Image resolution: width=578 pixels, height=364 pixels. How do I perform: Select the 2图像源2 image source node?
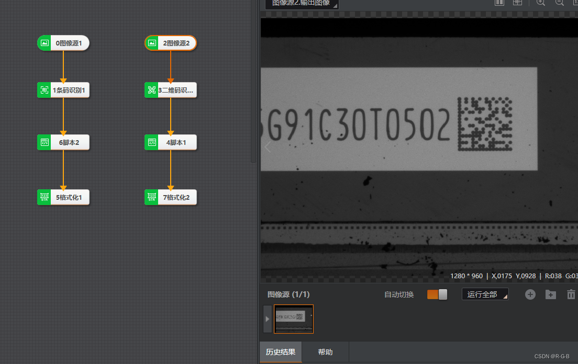coord(170,43)
